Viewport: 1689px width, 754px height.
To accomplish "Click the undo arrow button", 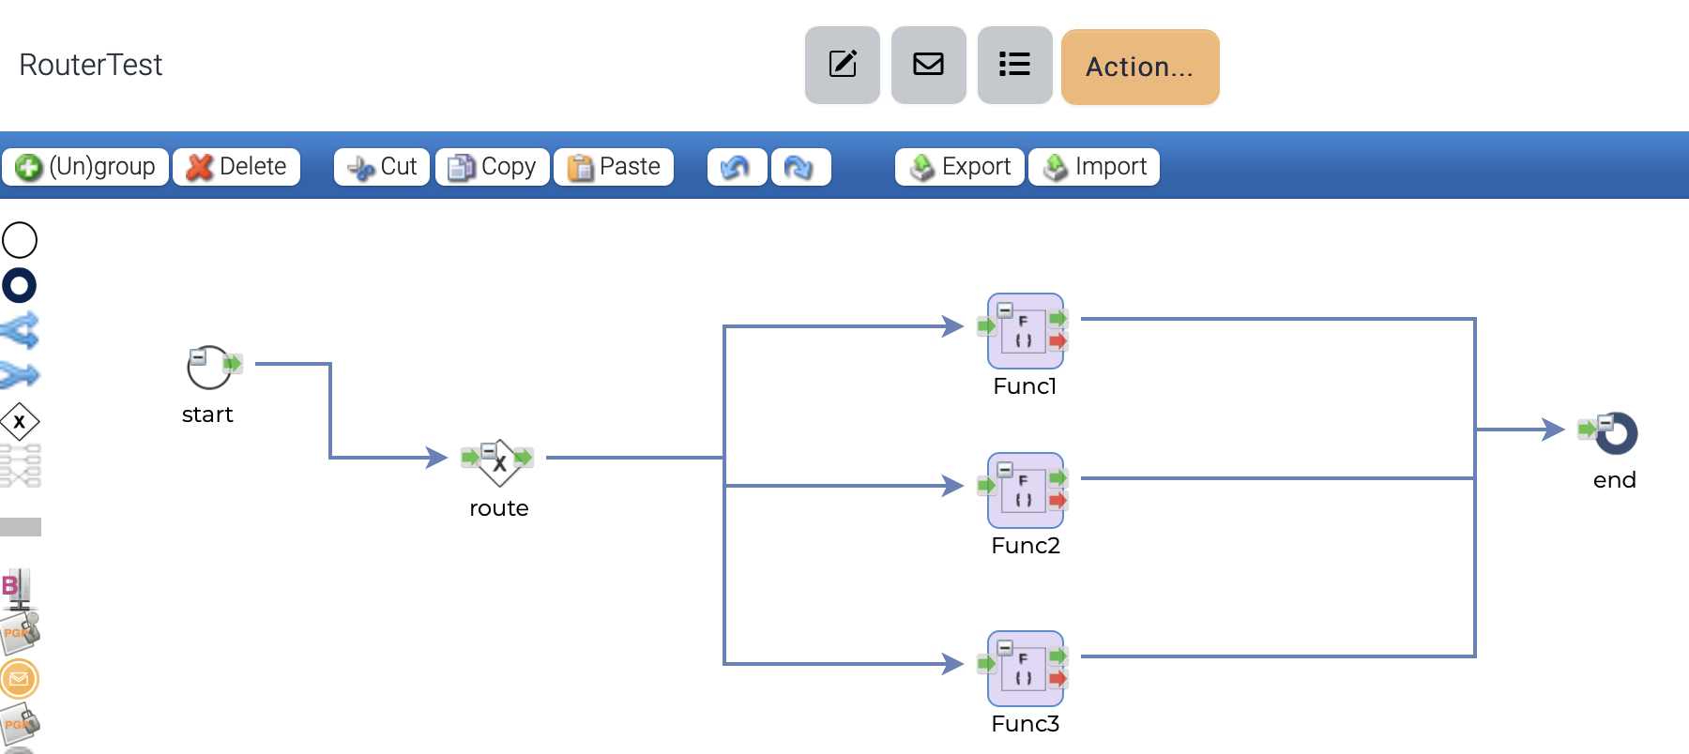I will 737,167.
